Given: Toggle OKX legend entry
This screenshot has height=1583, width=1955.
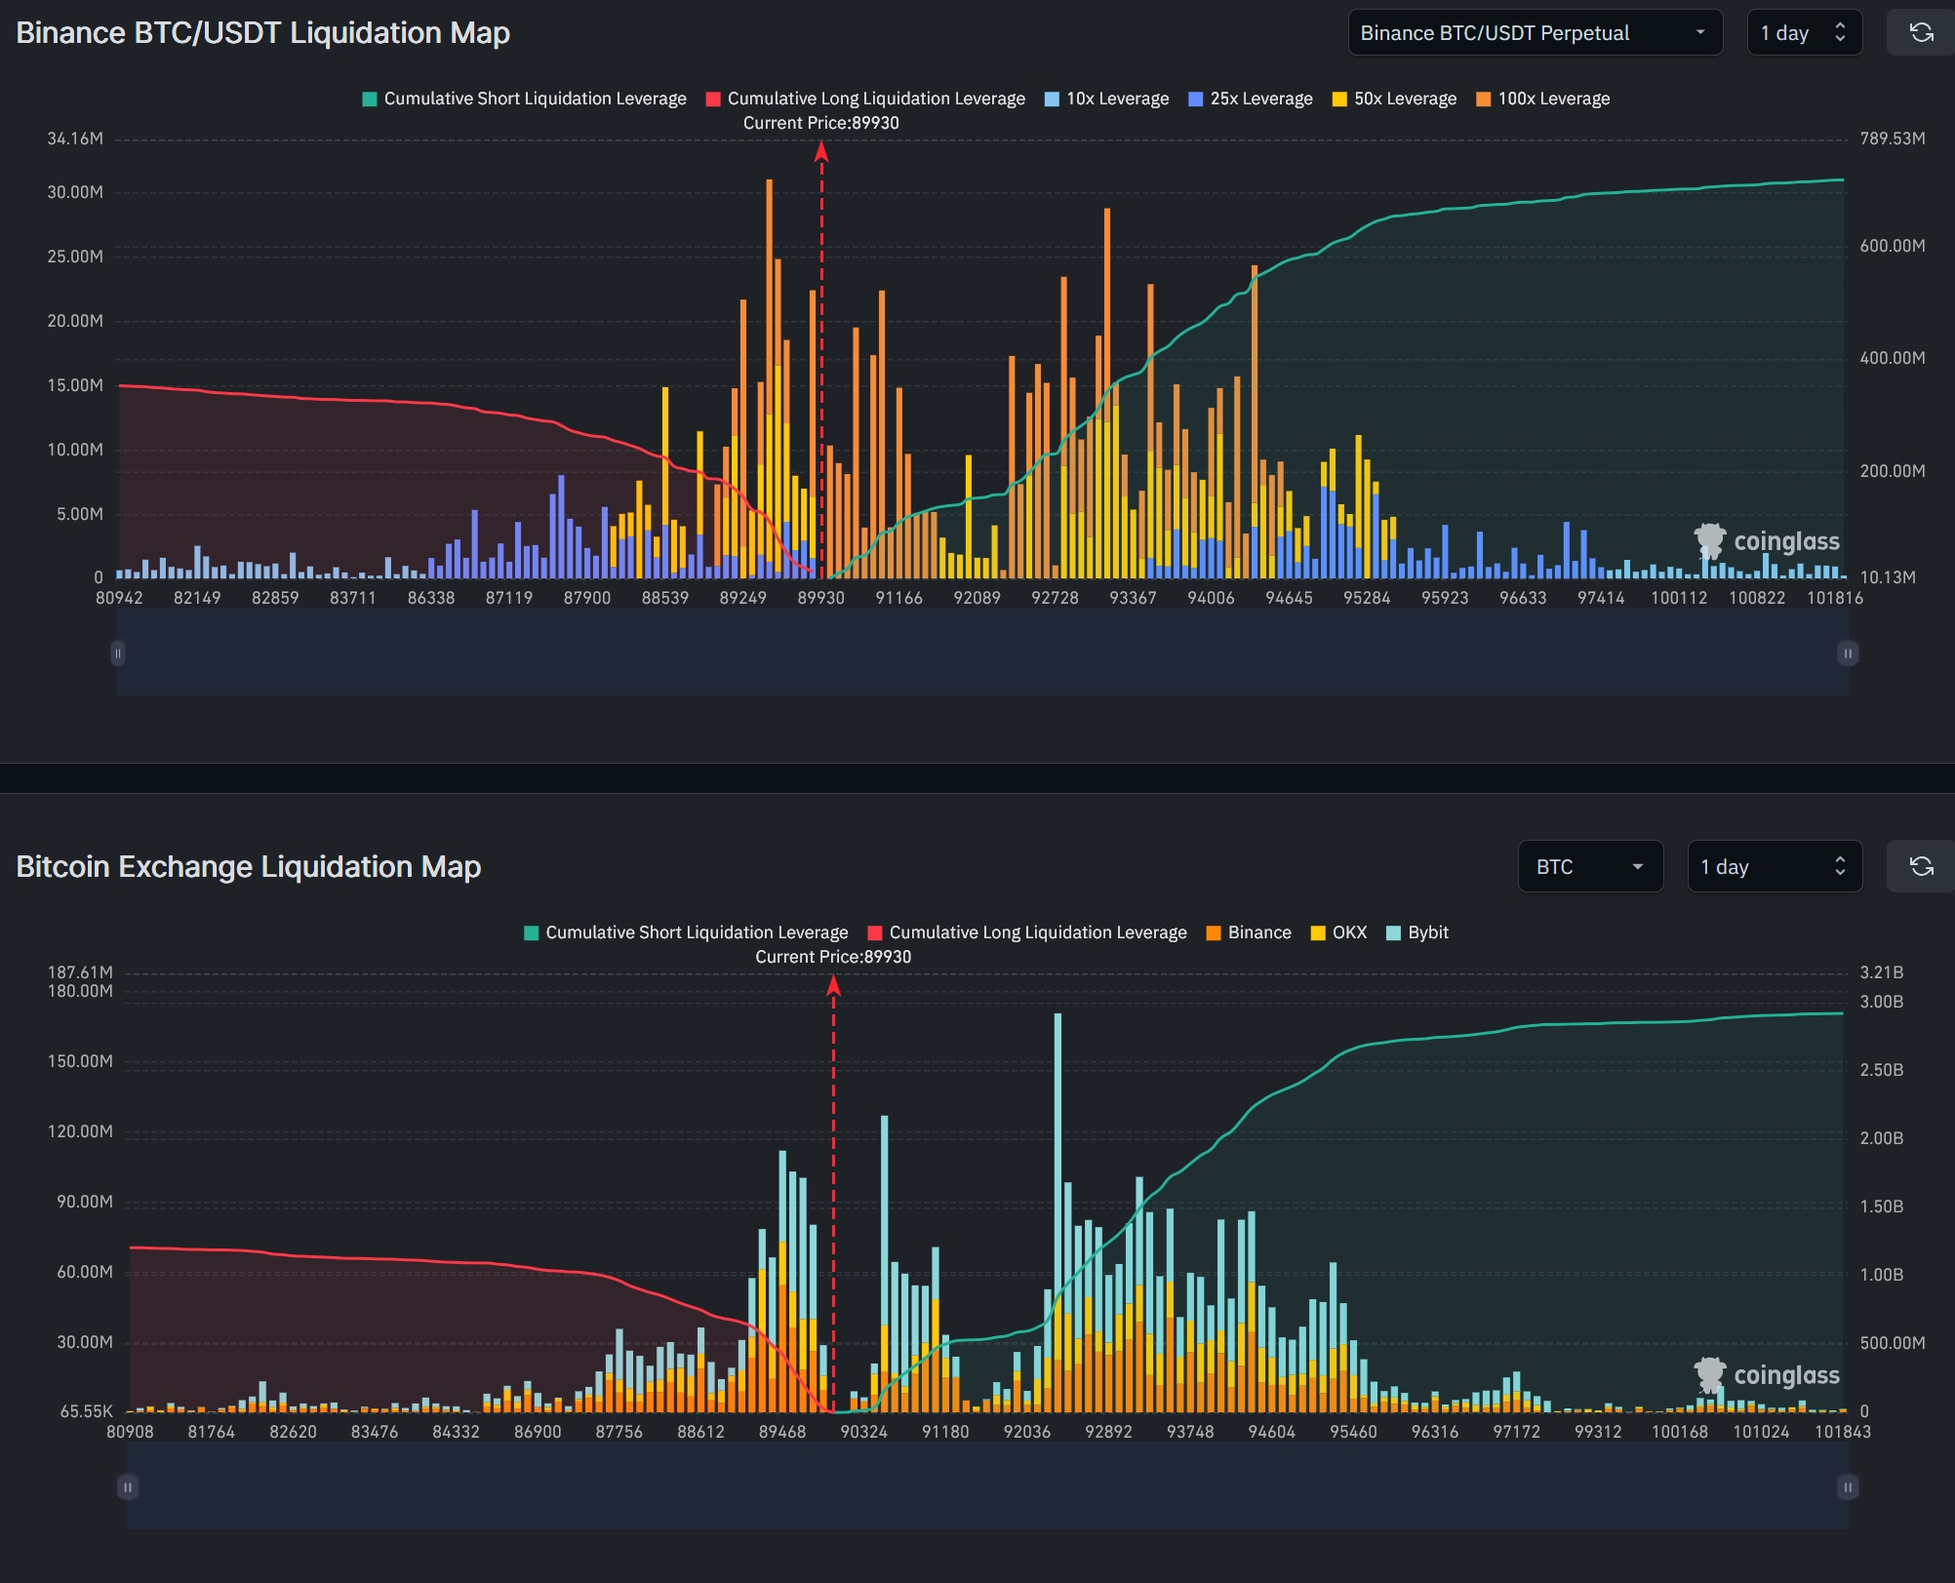Looking at the screenshot, I should (1338, 932).
